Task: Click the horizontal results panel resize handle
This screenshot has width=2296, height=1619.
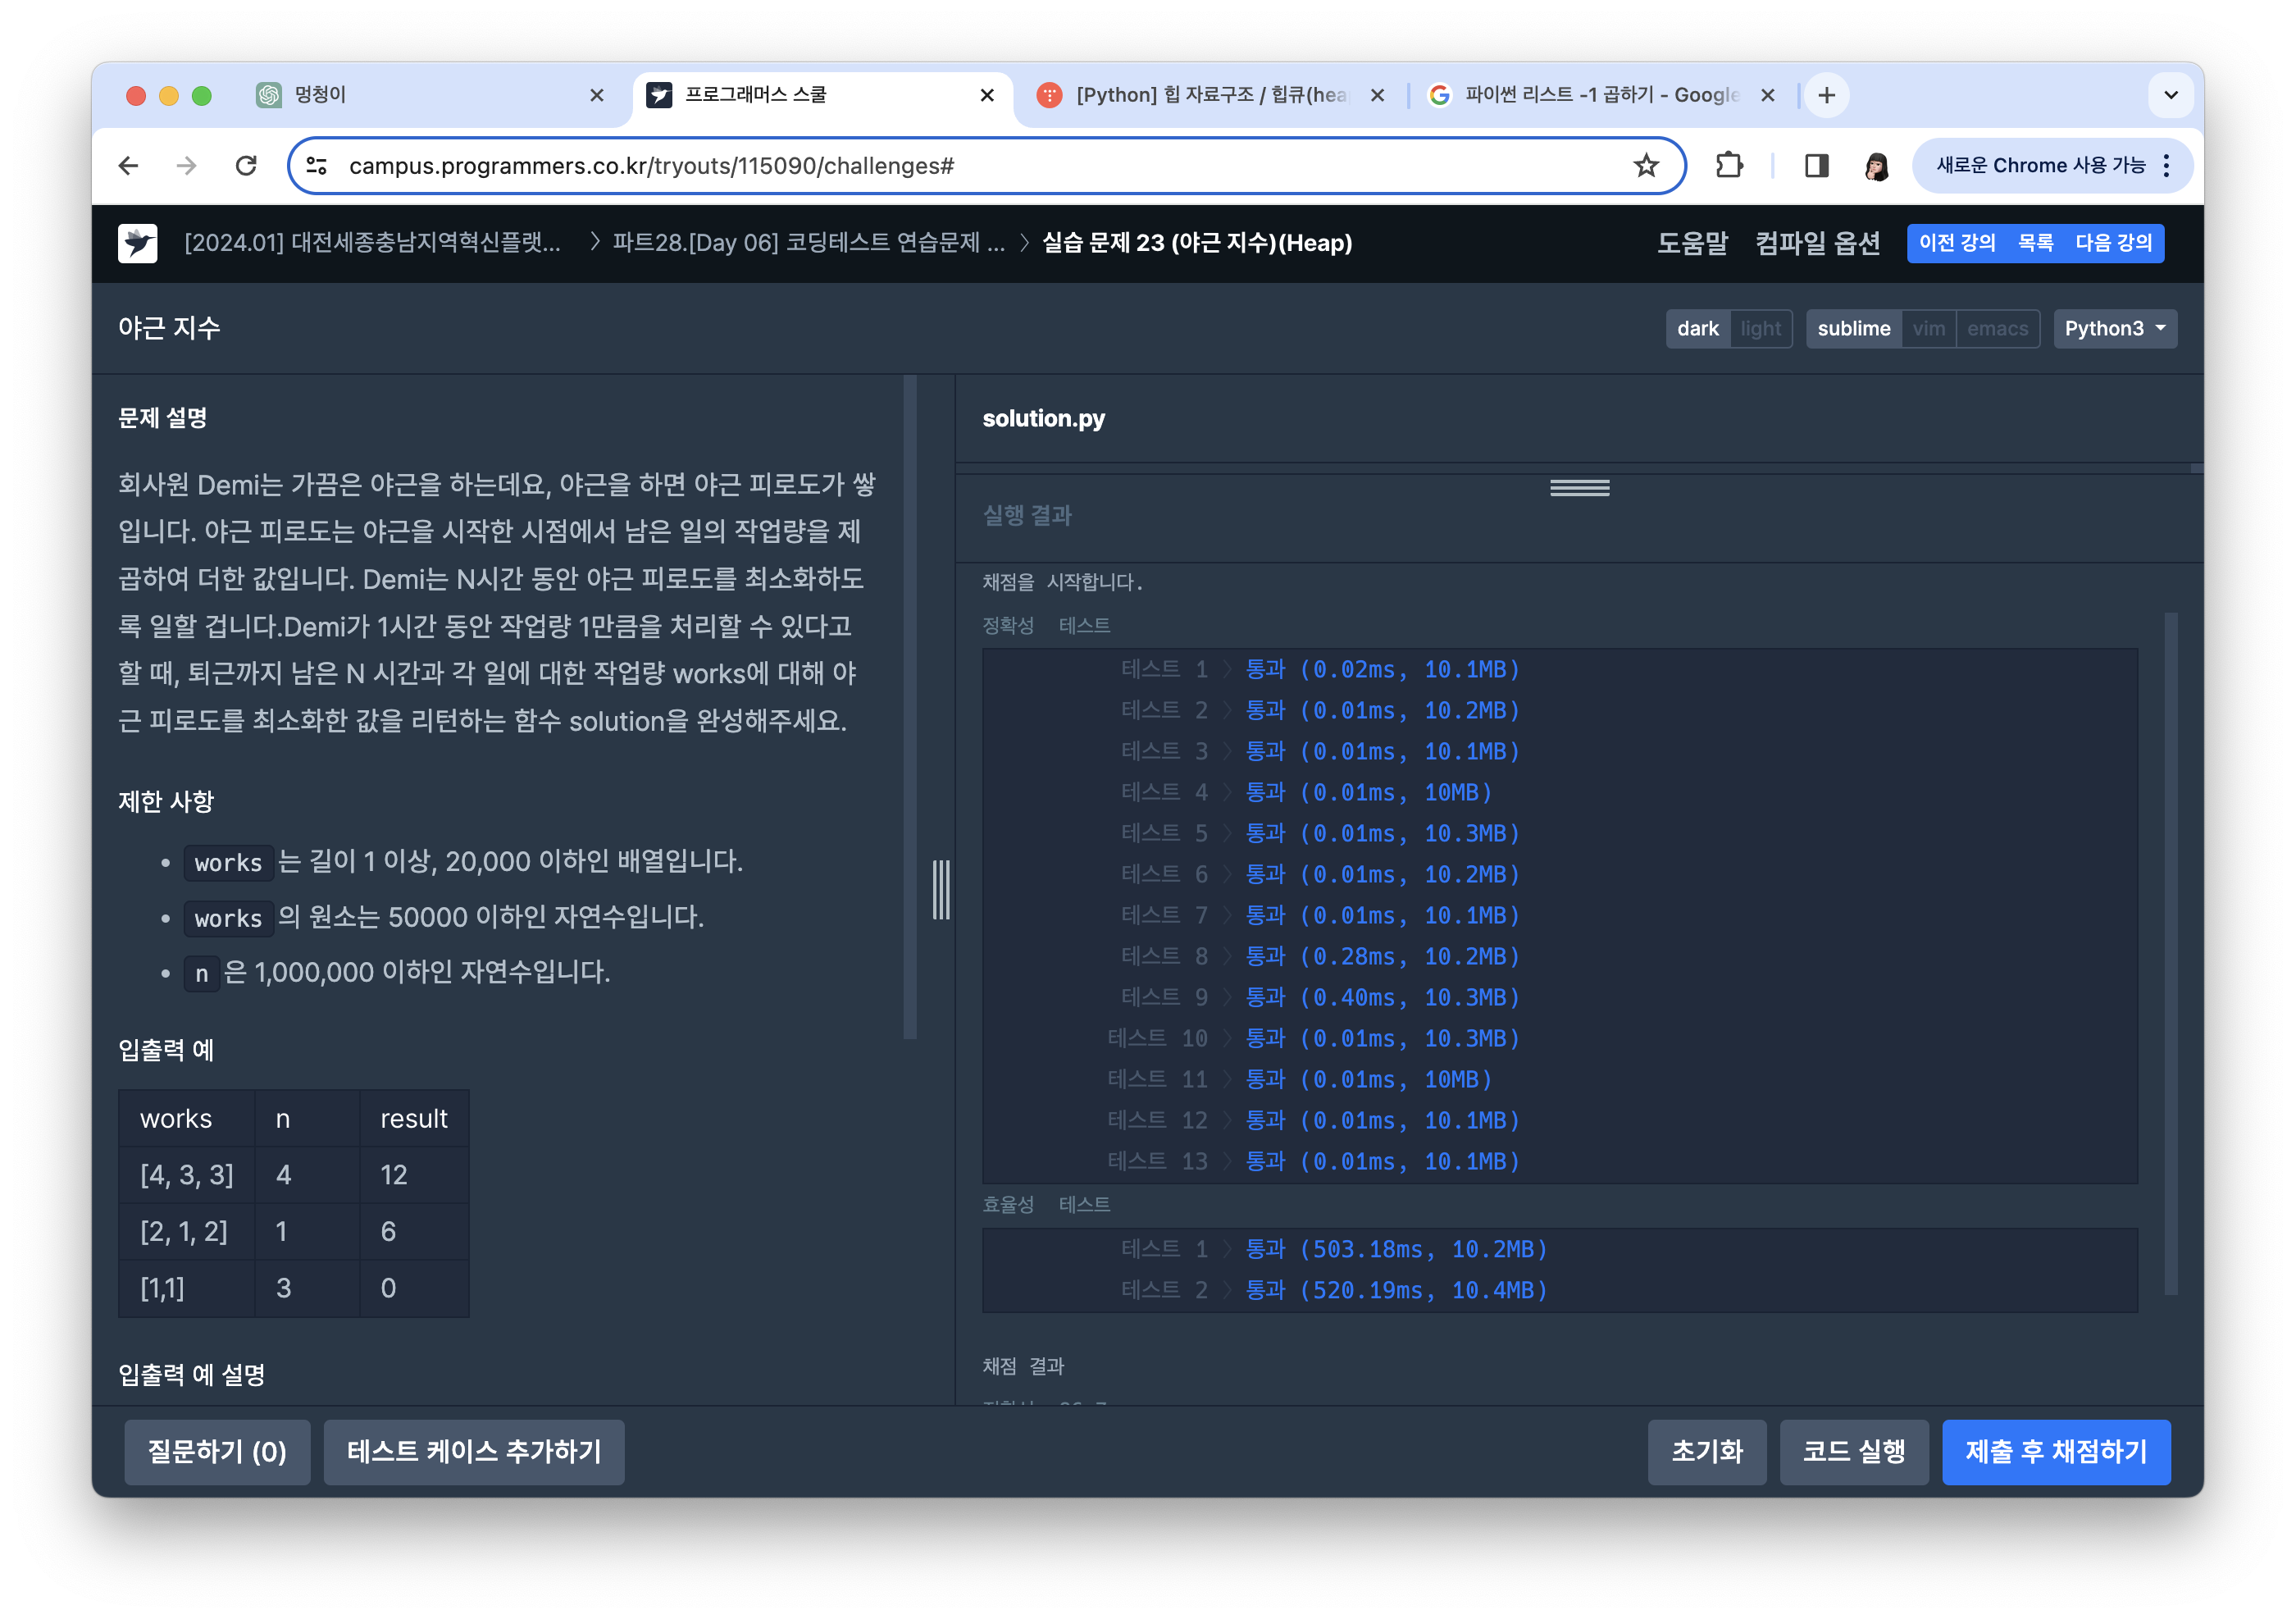Action: [1579, 488]
